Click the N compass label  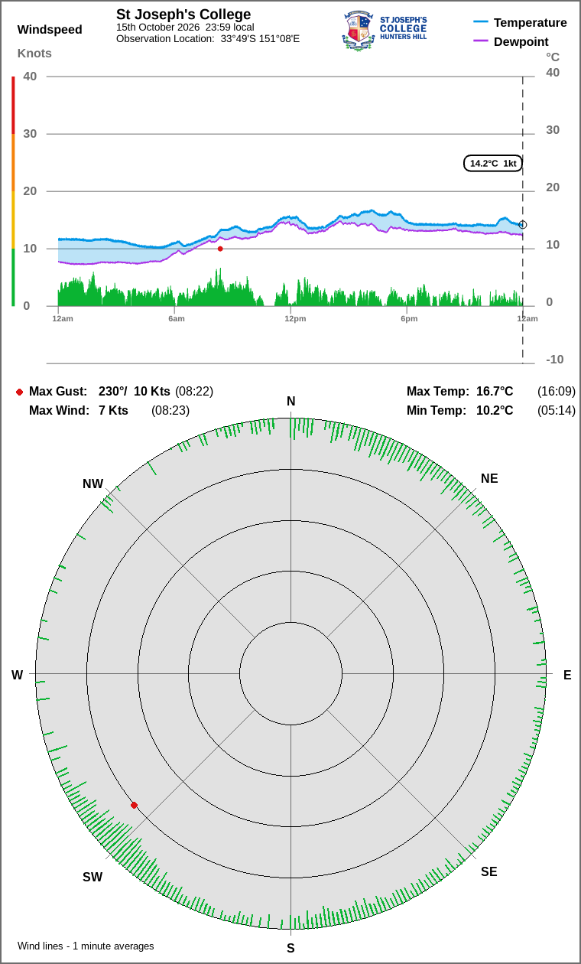coord(290,402)
